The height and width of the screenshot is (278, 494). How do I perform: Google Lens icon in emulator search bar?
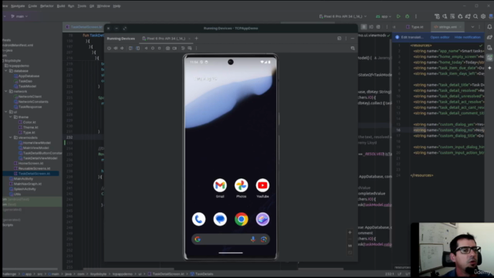pos(264,239)
